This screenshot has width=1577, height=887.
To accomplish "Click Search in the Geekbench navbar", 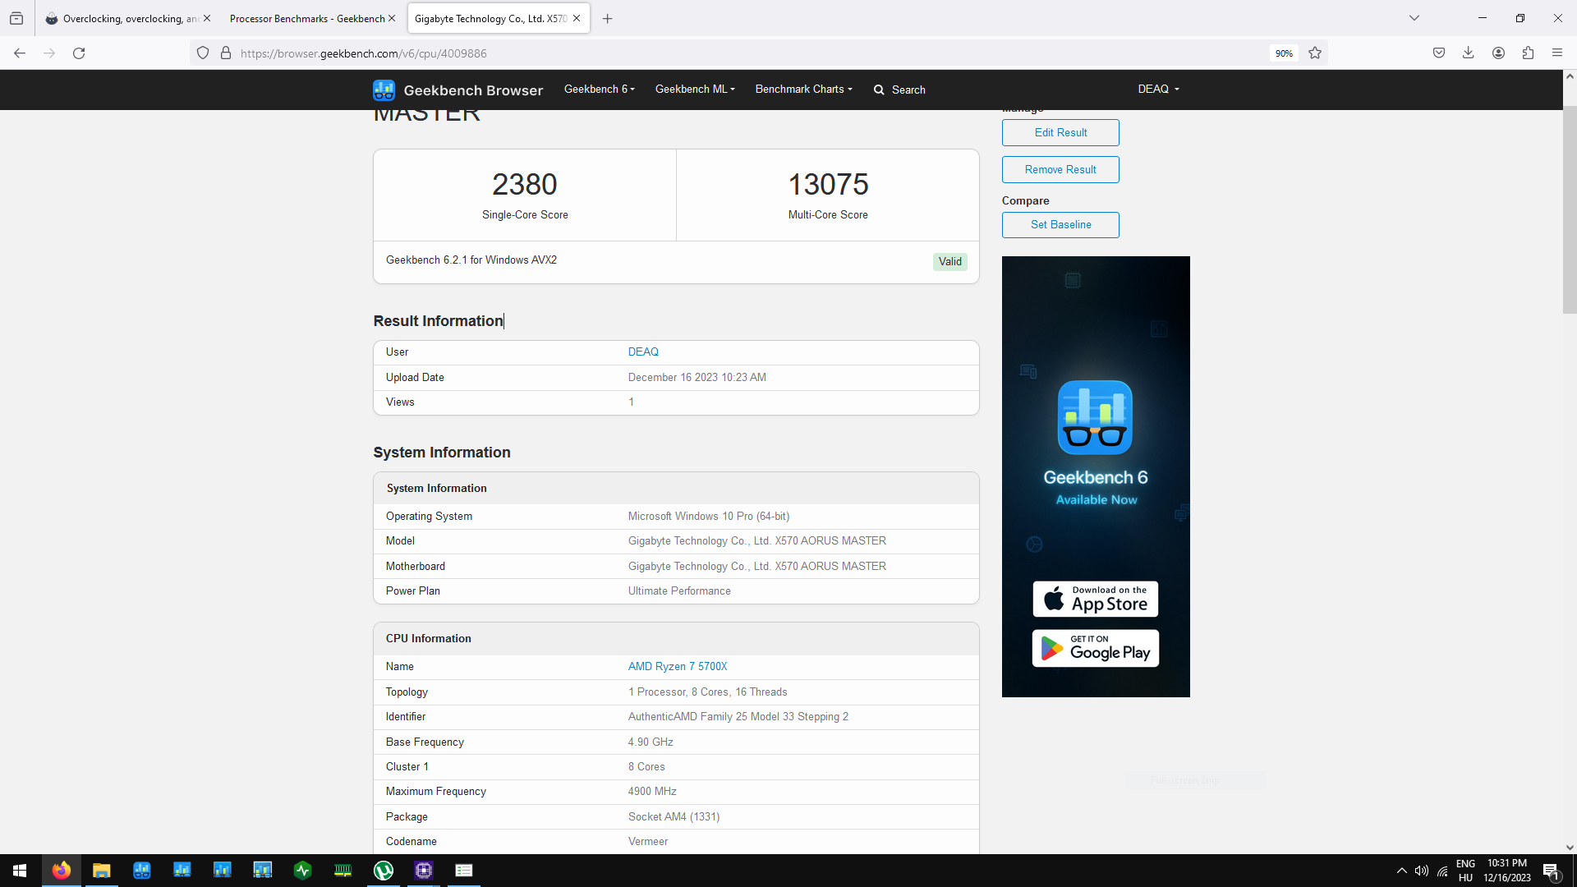I will pyautogui.click(x=908, y=90).
